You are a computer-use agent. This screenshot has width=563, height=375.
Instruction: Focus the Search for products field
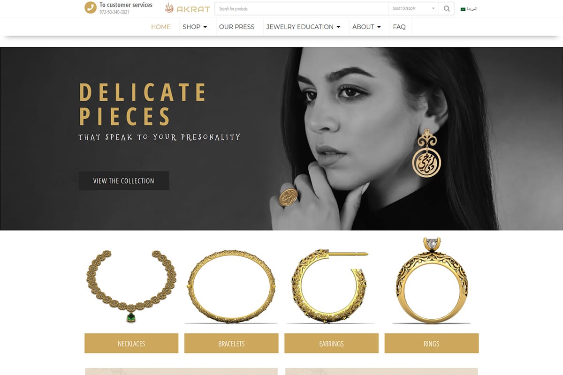pyautogui.click(x=302, y=8)
